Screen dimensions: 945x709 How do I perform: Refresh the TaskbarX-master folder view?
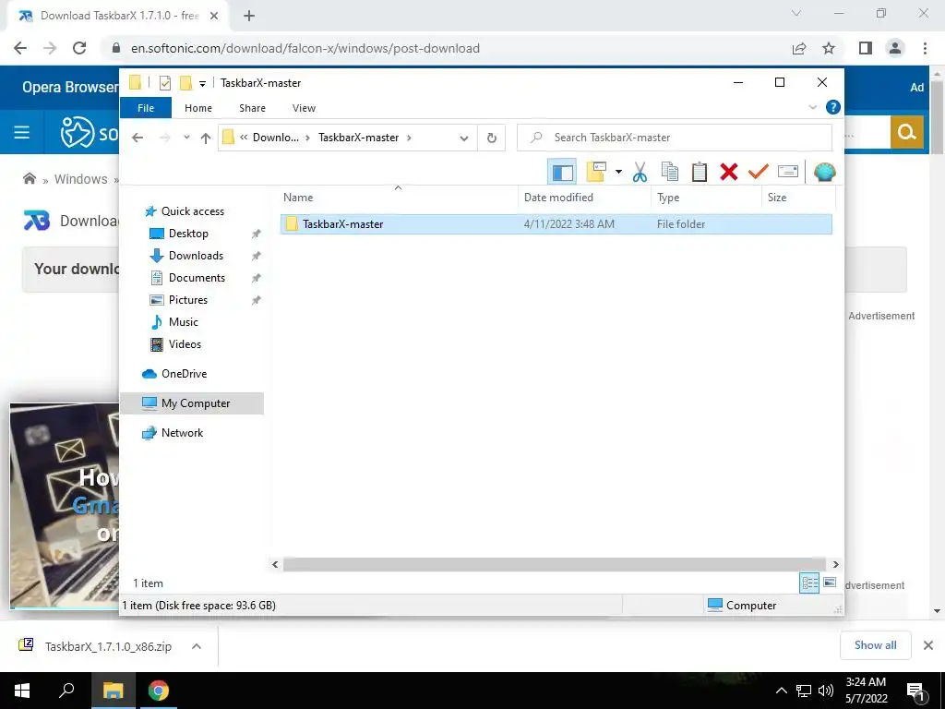tap(492, 138)
